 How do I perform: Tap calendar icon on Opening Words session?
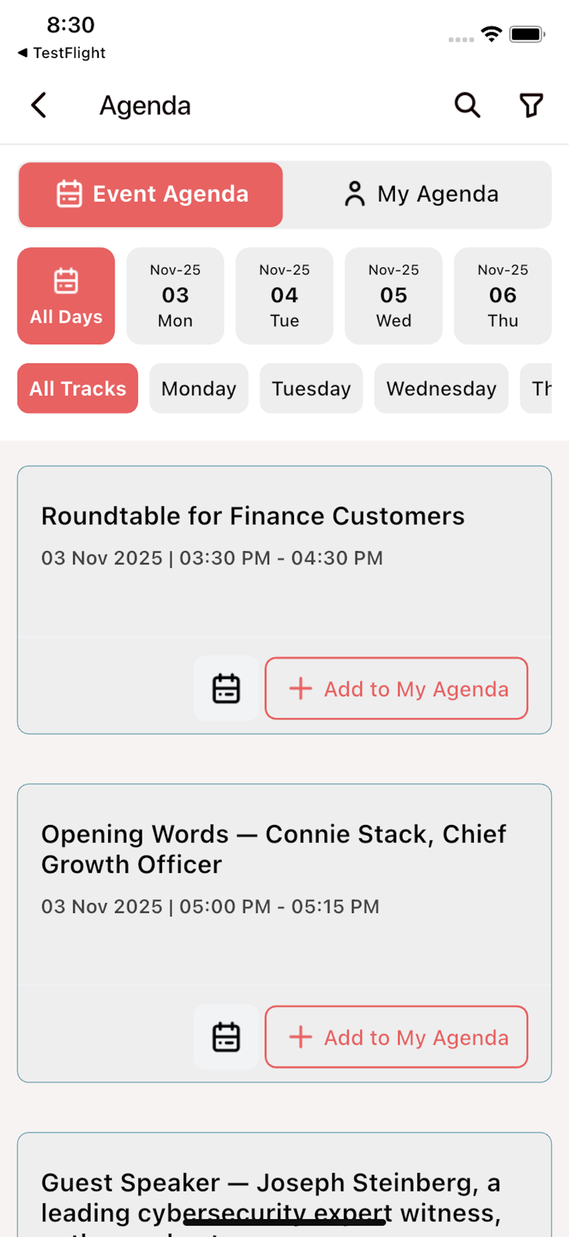pyautogui.click(x=226, y=1037)
